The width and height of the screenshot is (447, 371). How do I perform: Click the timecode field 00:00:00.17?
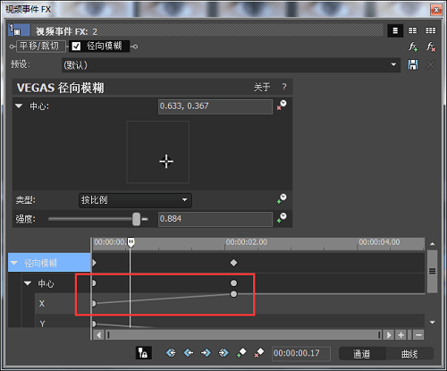pos(301,353)
